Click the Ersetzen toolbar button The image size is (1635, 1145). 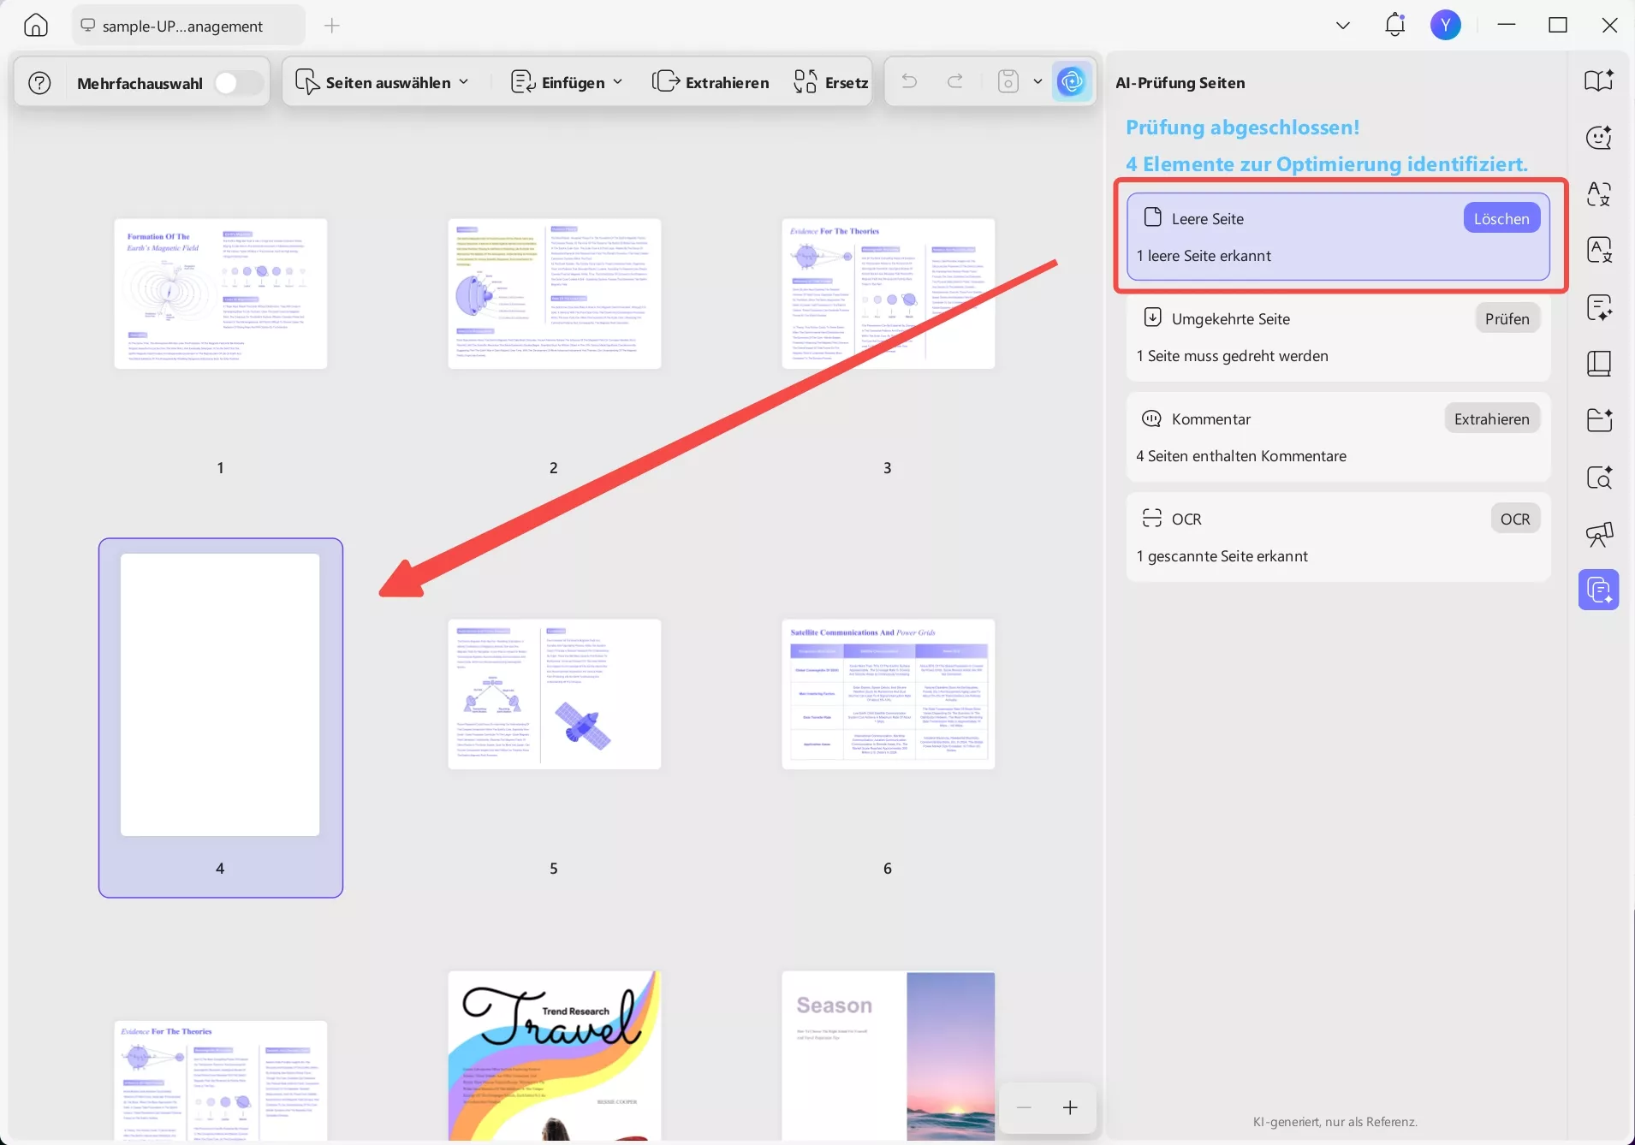click(831, 83)
